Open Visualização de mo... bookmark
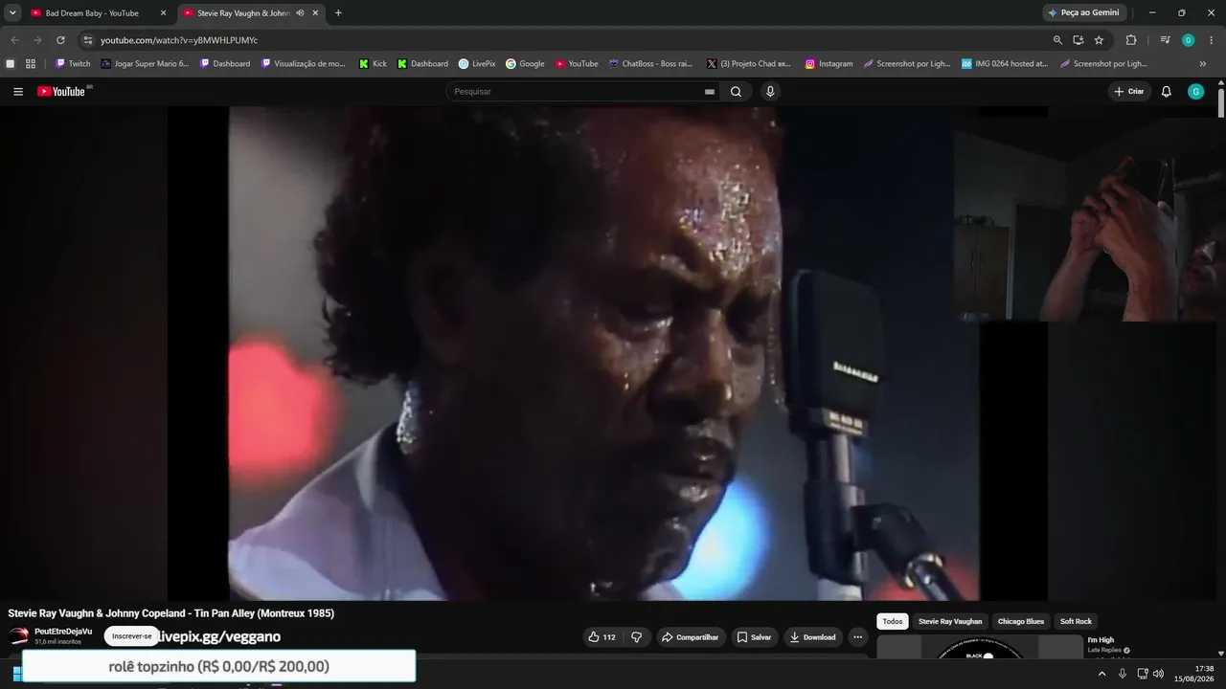1226x689 pixels. [x=304, y=64]
